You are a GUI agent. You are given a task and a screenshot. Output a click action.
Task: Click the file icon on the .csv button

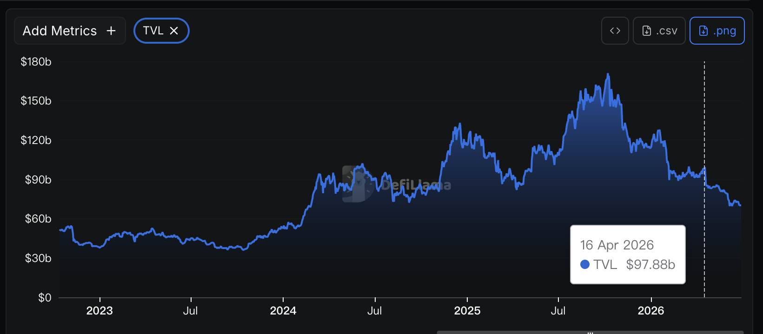pos(647,31)
